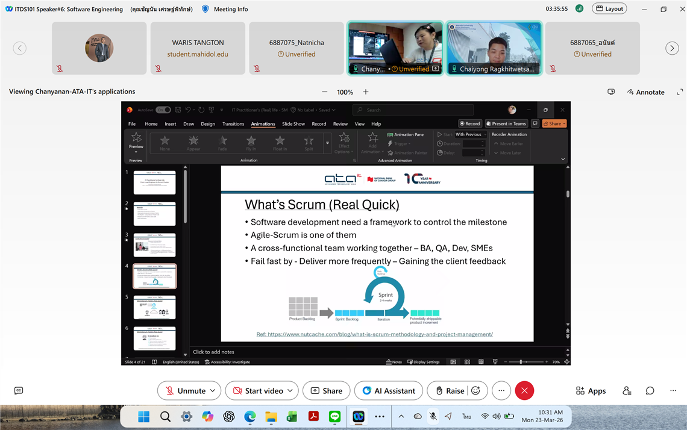Open Microsoft Edge from the taskbar

tap(249, 417)
